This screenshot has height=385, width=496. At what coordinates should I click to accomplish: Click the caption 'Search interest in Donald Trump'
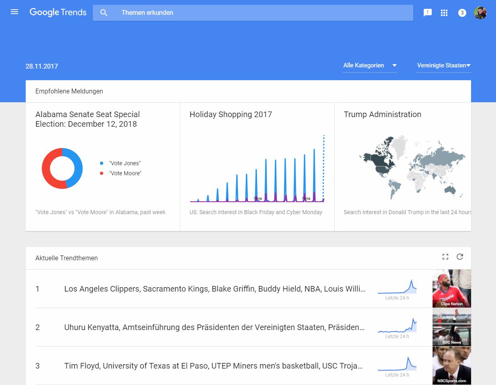(407, 212)
